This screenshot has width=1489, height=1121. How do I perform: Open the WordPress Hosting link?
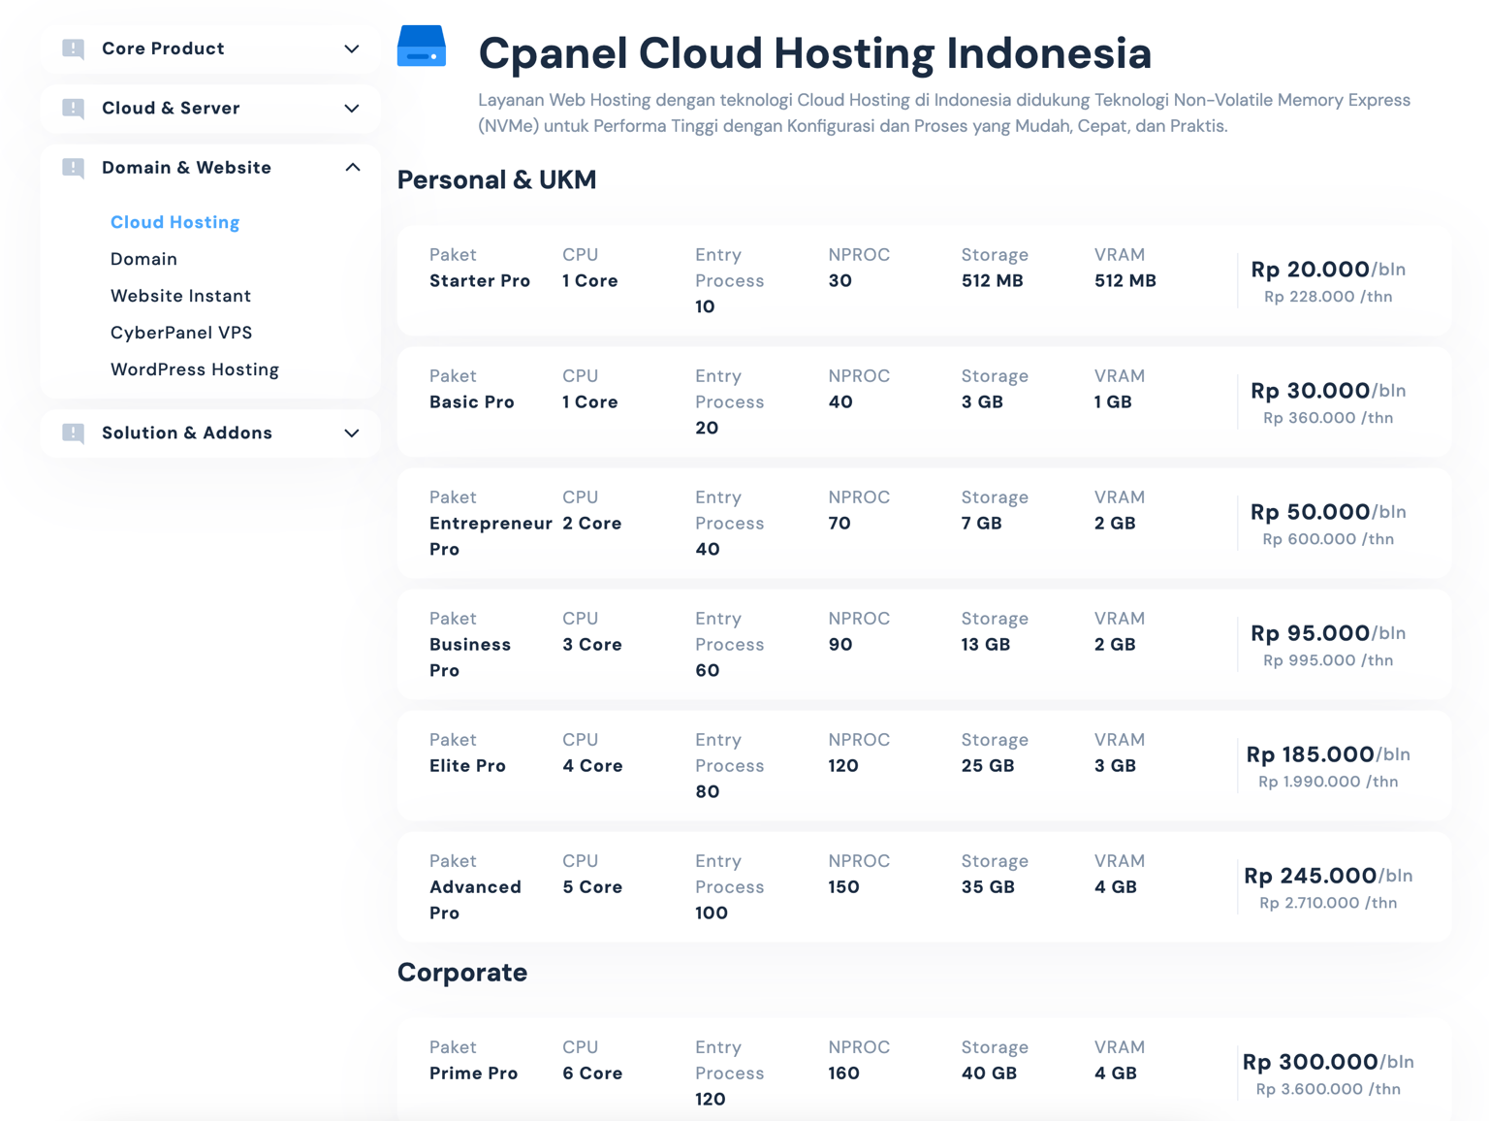click(195, 369)
